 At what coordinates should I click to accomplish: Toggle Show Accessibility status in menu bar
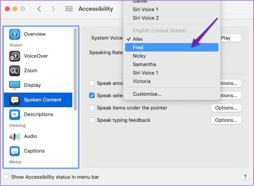point(6,177)
